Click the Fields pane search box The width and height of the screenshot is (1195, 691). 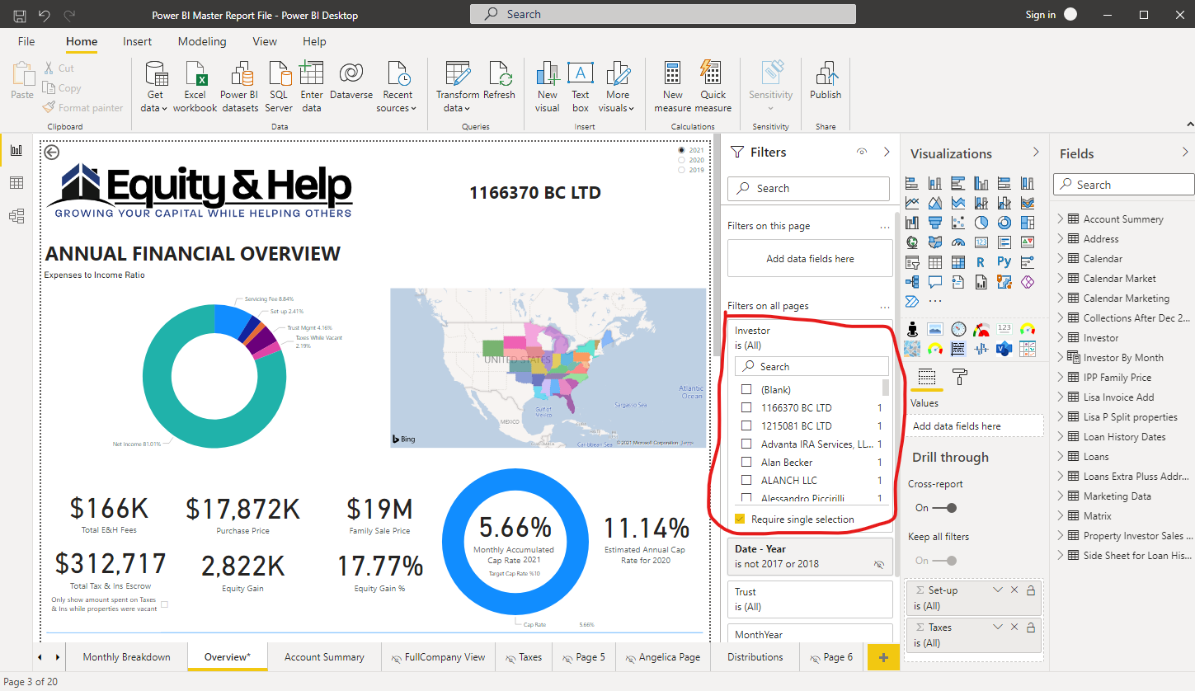coord(1124,185)
